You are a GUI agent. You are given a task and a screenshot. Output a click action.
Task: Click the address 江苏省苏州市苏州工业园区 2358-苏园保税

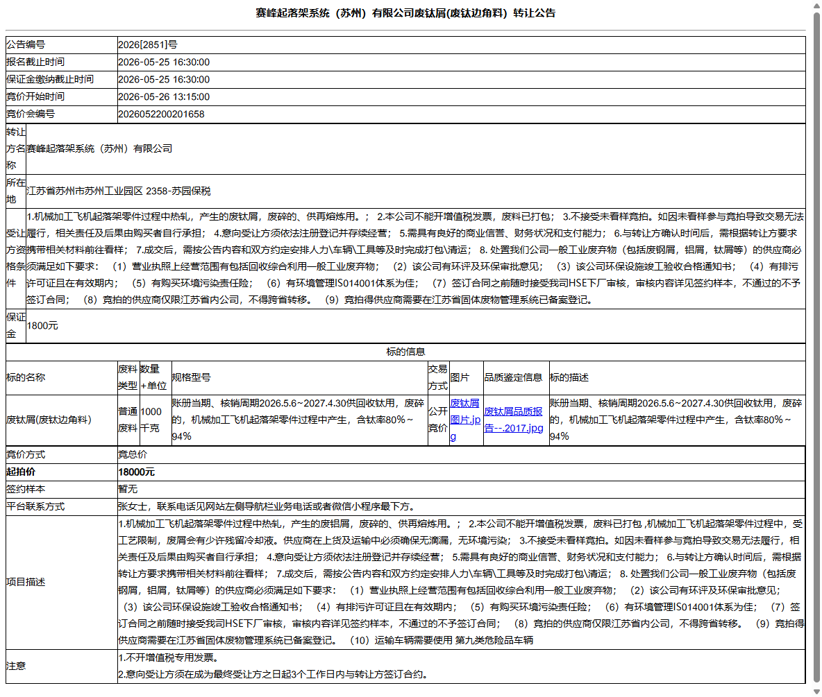[x=119, y=191]
